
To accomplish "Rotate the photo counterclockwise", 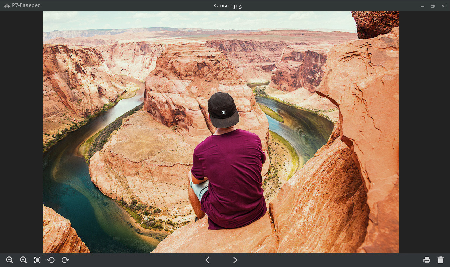I will point(51,260).
